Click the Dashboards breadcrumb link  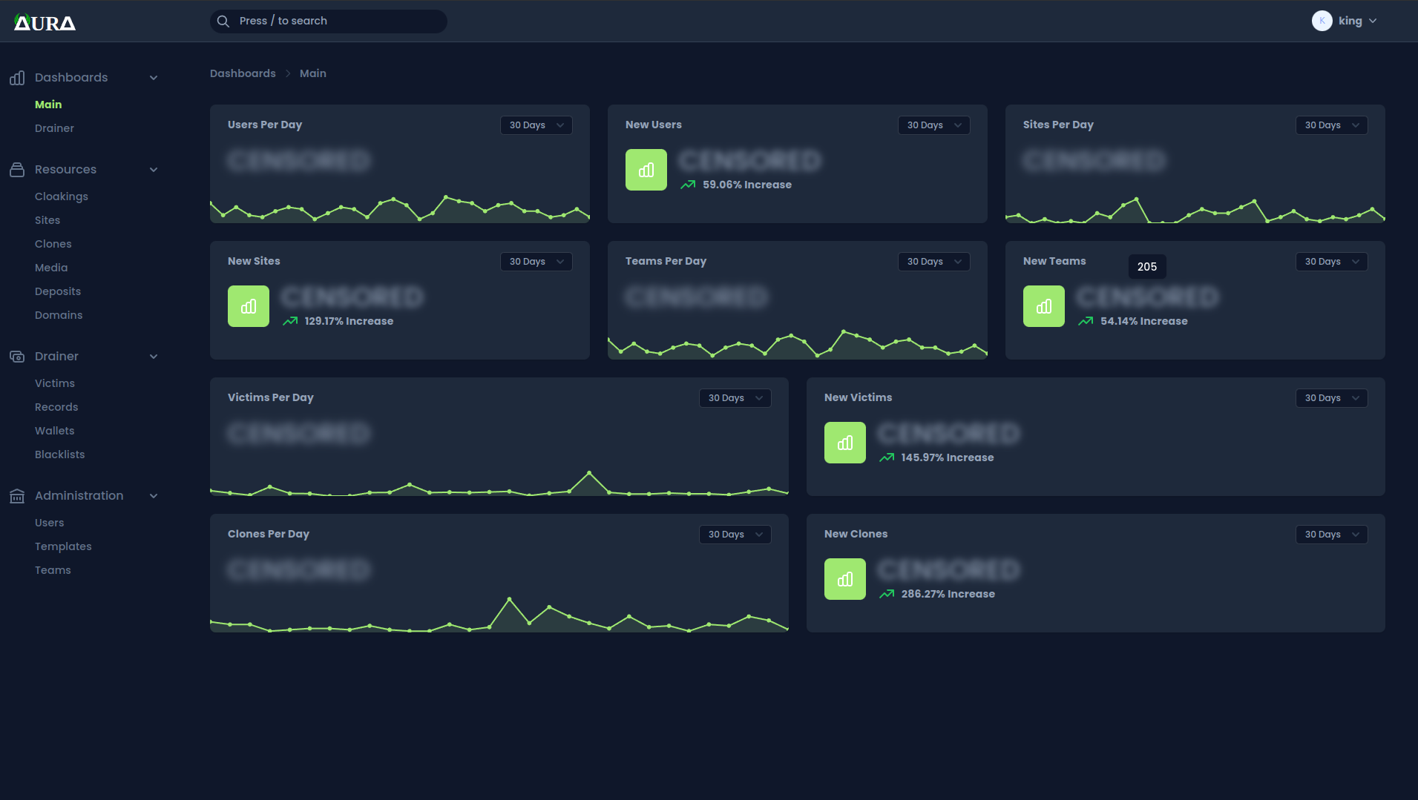(x=243, y=73)
